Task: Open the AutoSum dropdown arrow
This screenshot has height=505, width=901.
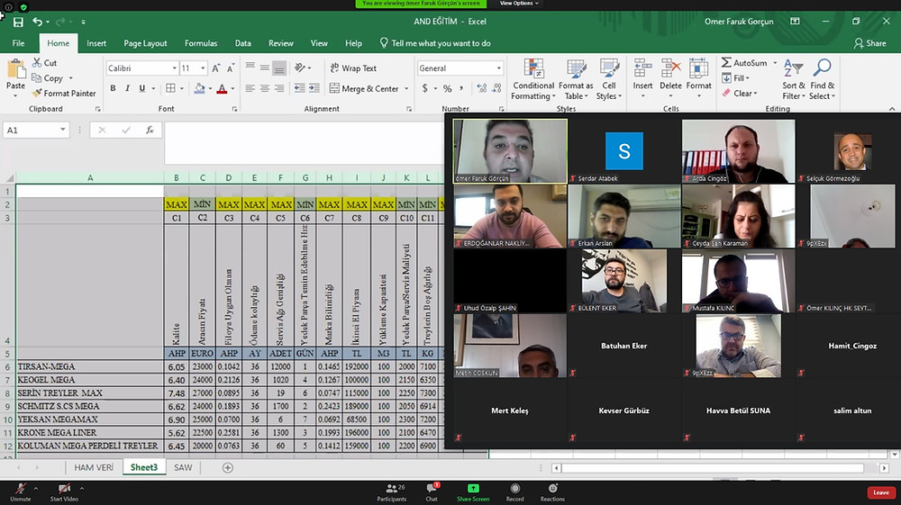Action: point(775,62)
